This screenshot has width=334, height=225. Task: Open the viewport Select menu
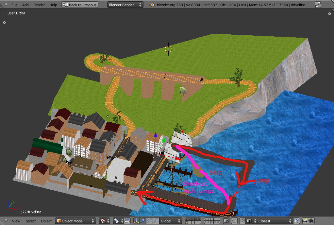(x=31, y=221)
